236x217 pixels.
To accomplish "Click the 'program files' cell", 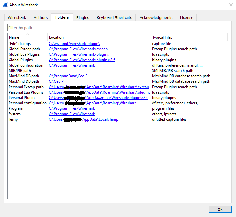I will (x=163, y=108).
